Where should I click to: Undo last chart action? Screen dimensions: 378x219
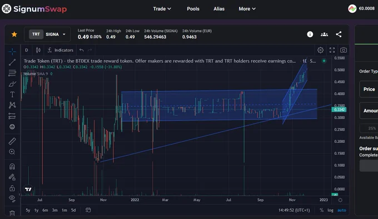coord(82,50)
